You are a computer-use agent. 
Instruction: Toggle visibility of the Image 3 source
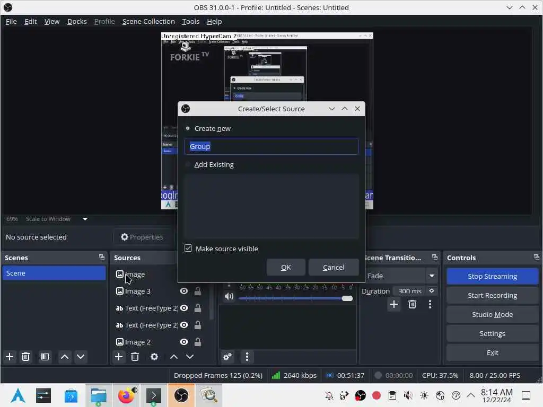184,291
